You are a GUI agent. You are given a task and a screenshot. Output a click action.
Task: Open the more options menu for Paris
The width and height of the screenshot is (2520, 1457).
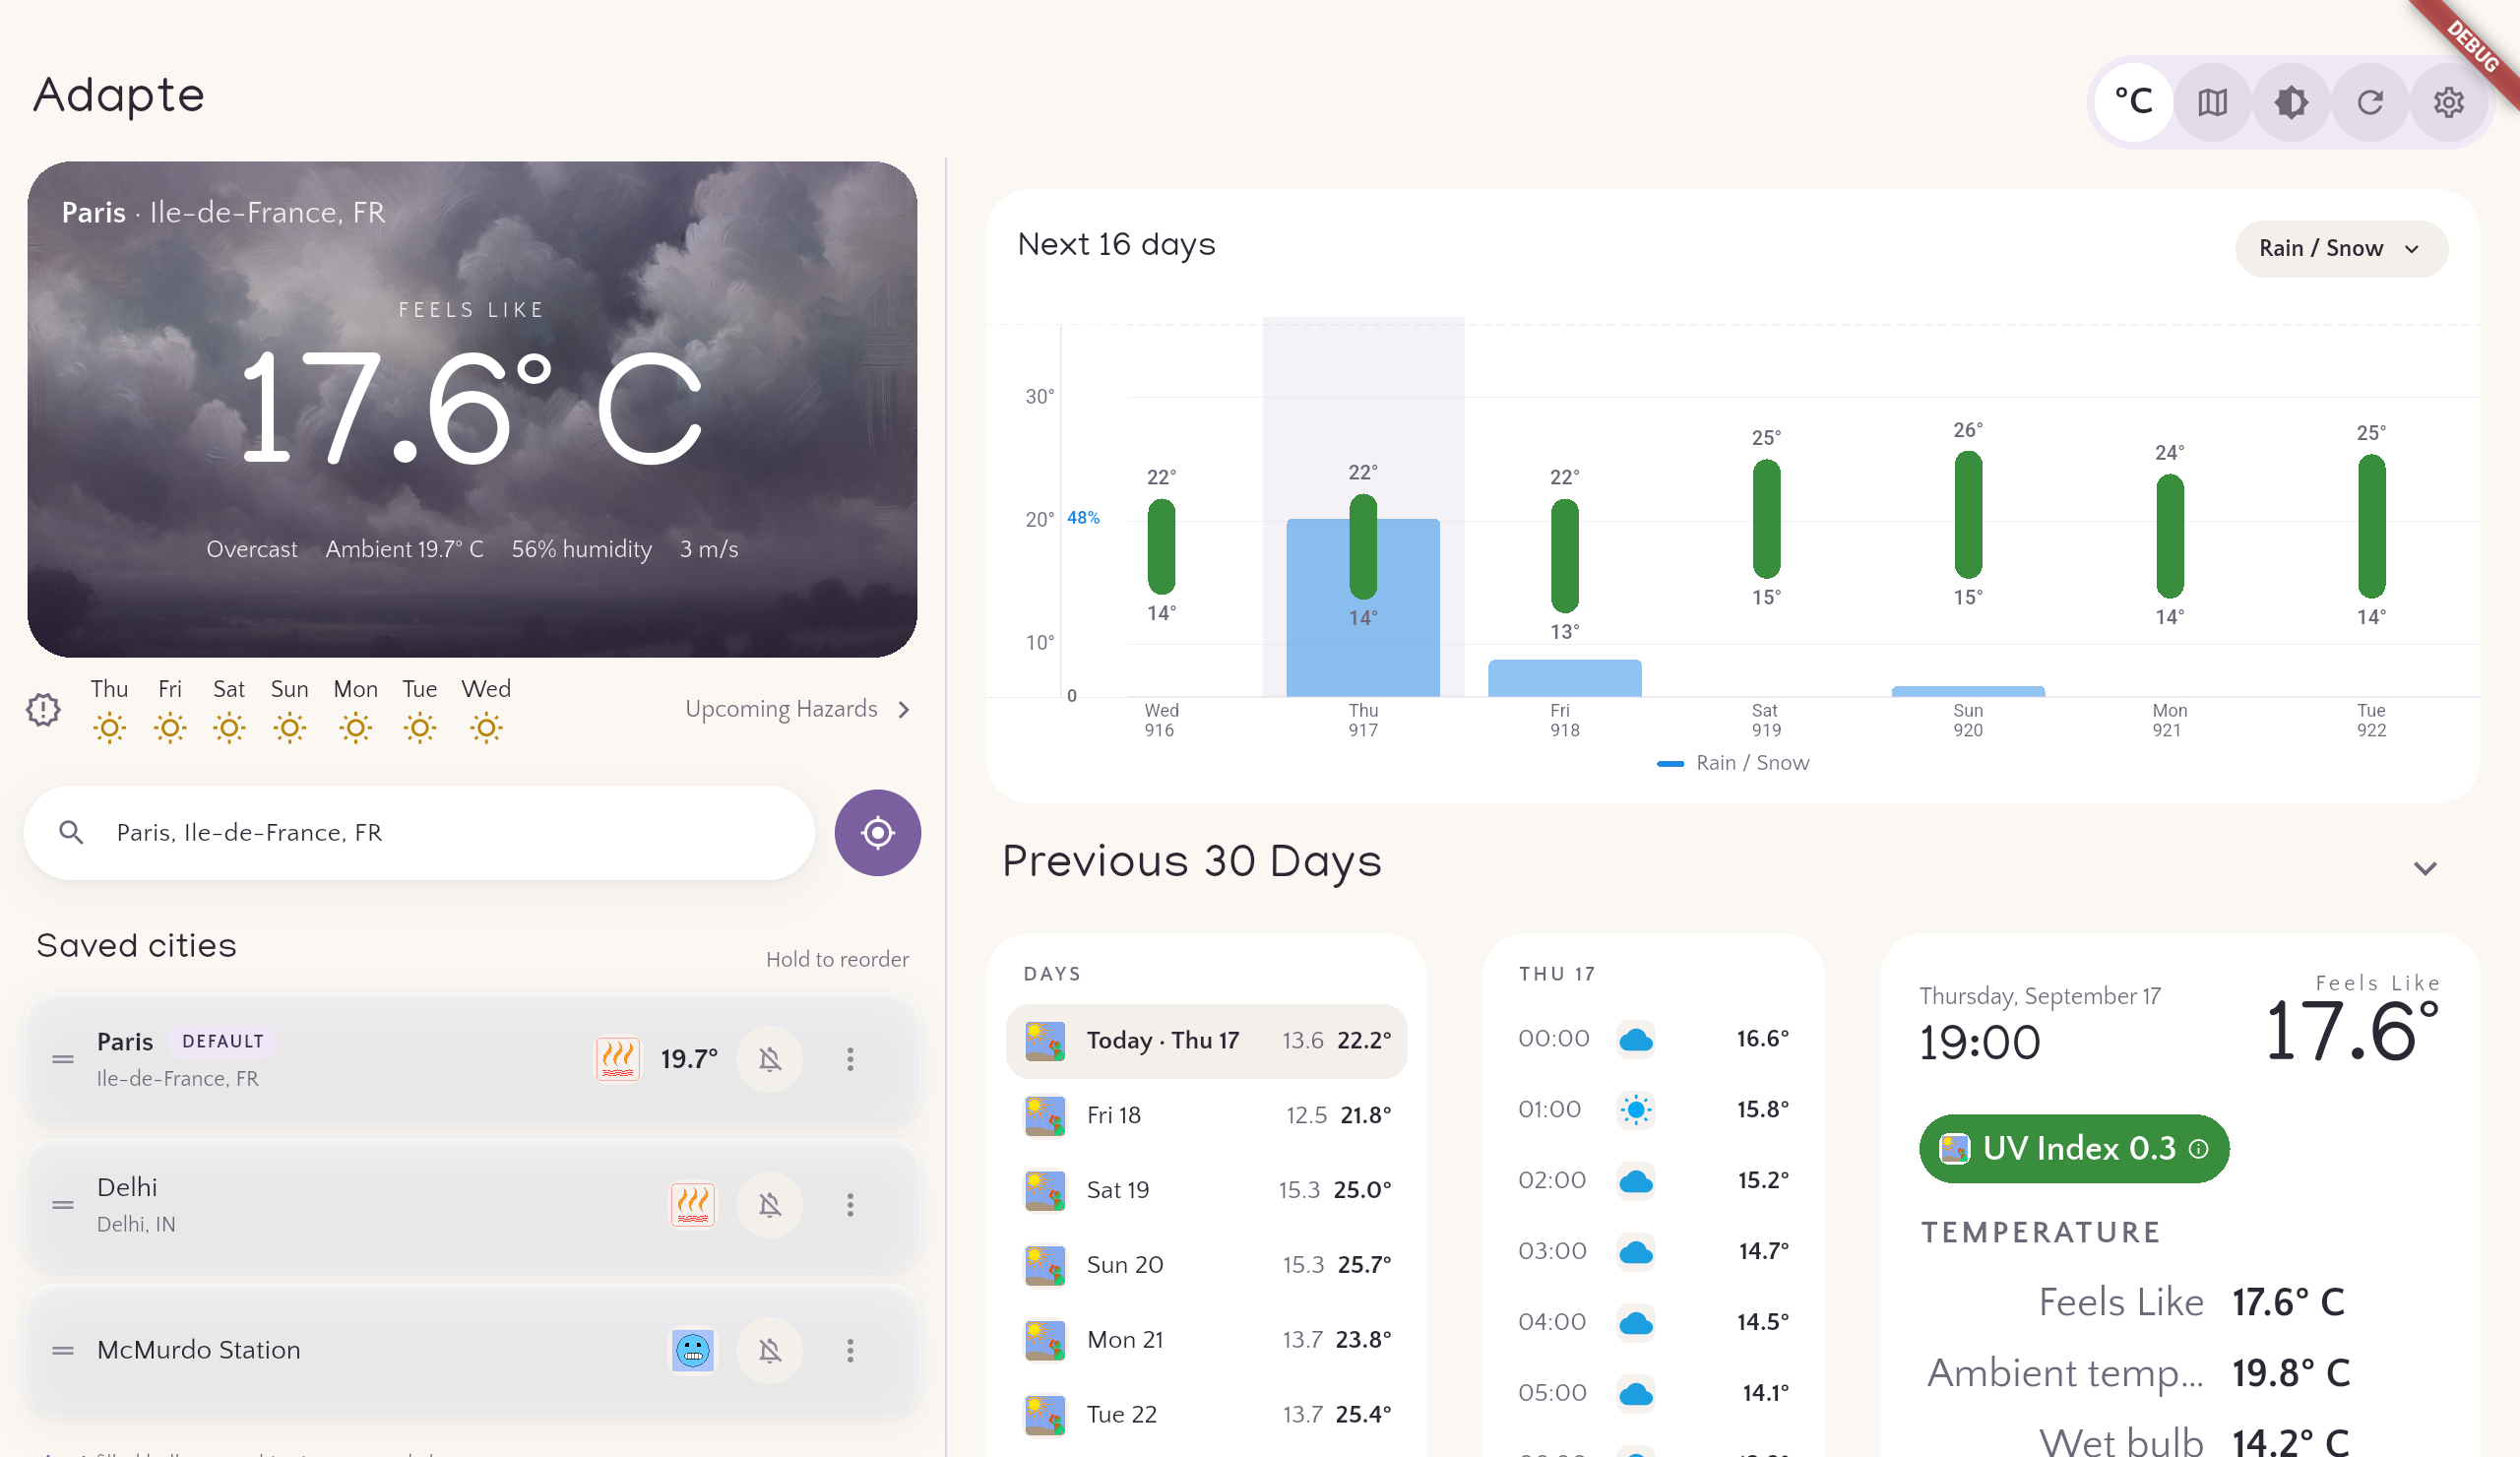click(850, 1059)
